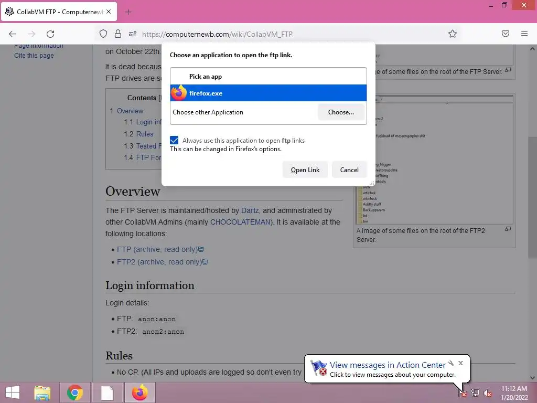Open the wrench options icon in notification balloon
Screen dimensions: 537x403
tap(451, 363)
